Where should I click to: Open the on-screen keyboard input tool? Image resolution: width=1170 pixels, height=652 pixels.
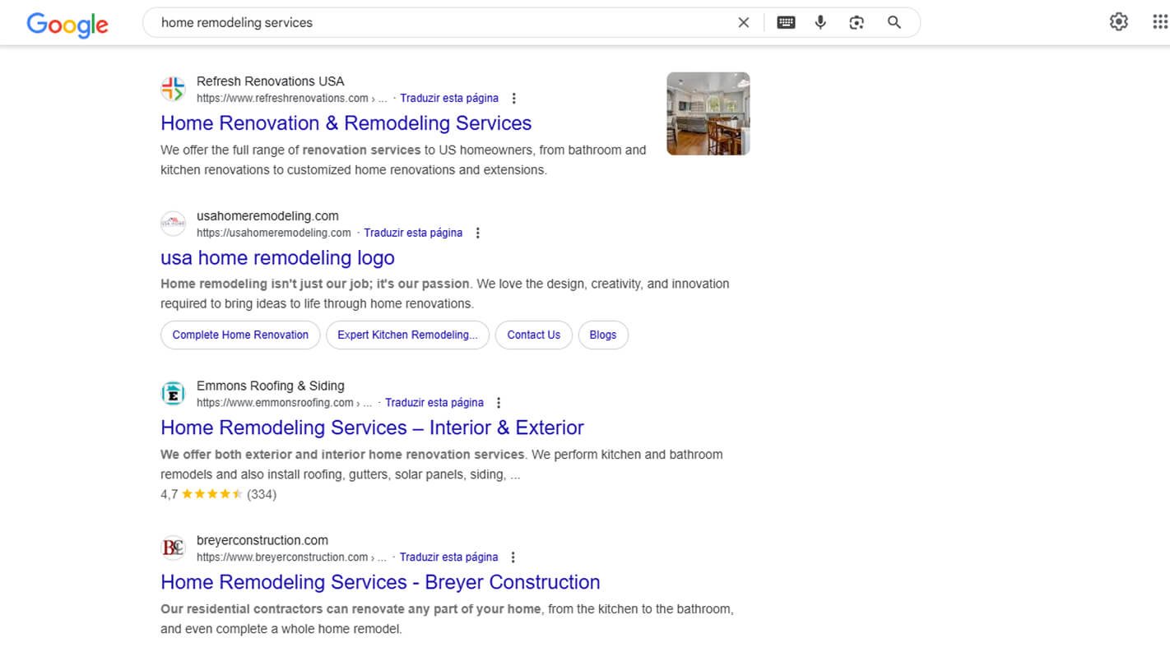pos(786,23)
